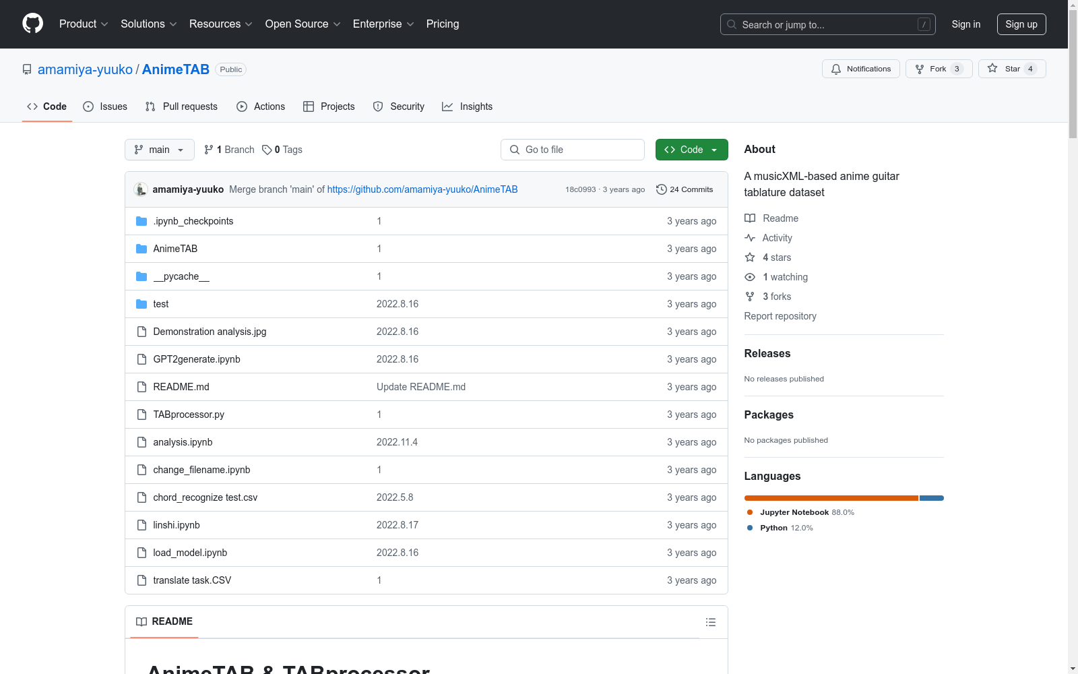The height and width of the screenshot is (674, 1078).
Task: Click the test folder icon
Action: point(141,304)
